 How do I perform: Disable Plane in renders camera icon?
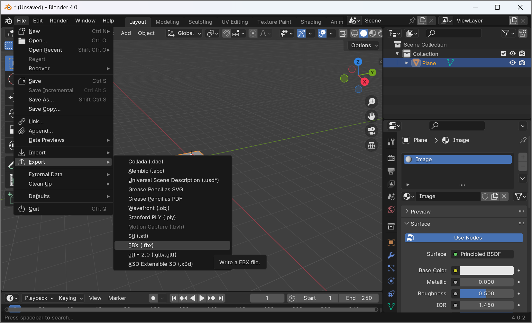522,63
